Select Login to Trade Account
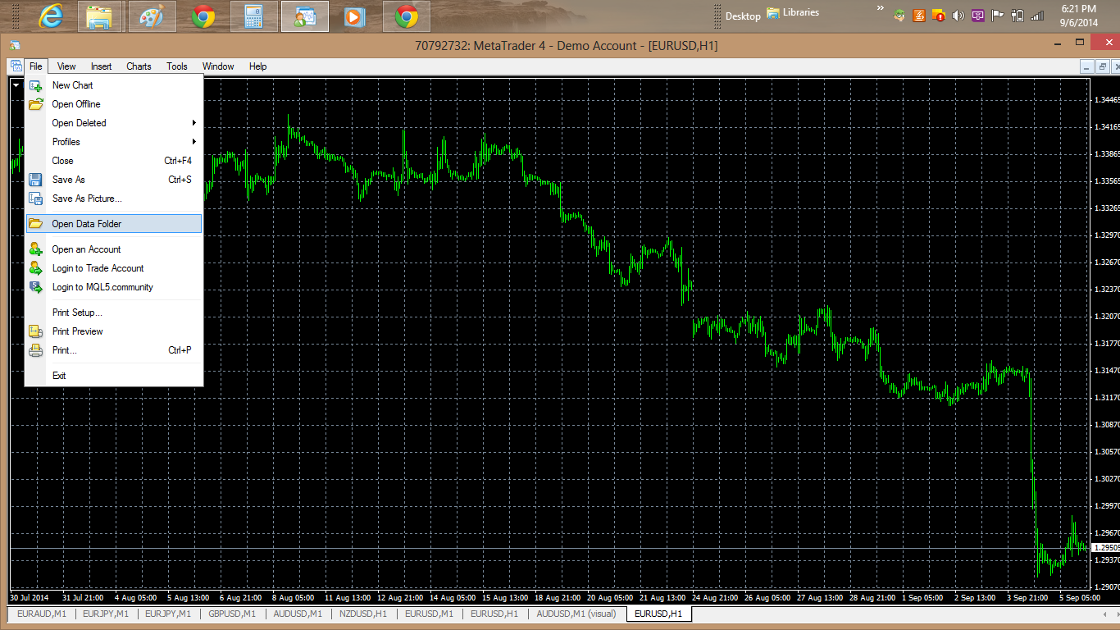The width and height of the screenshot is (1120, 630). (114, 268)
